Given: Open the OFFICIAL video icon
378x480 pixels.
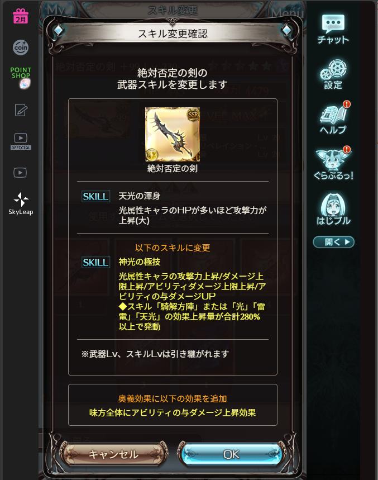Looking at the screenshot, I should [x=21, y=141].
